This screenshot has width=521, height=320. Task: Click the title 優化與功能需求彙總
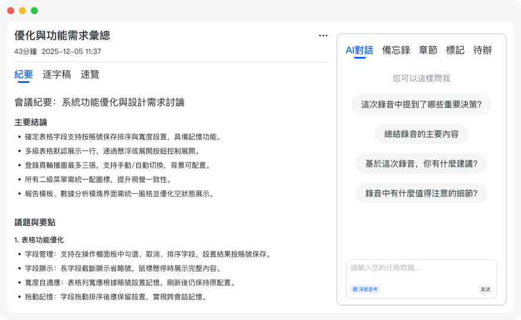coord(62,36)
